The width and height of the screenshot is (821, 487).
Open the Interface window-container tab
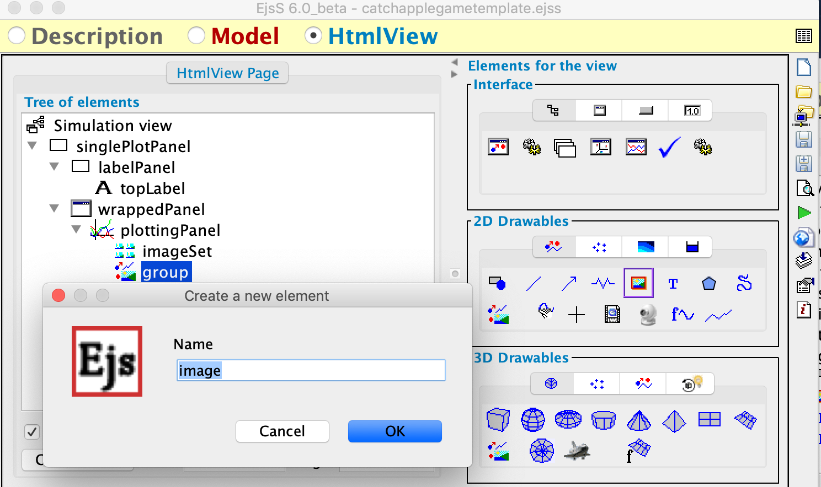click(x=600, y=110)
